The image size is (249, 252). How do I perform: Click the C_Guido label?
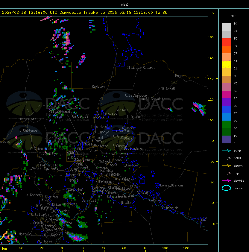[37, 149]
